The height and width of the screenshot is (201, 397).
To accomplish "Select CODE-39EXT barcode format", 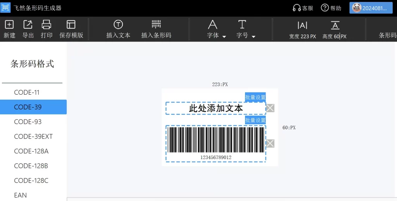I will click(x=33, y=136).
